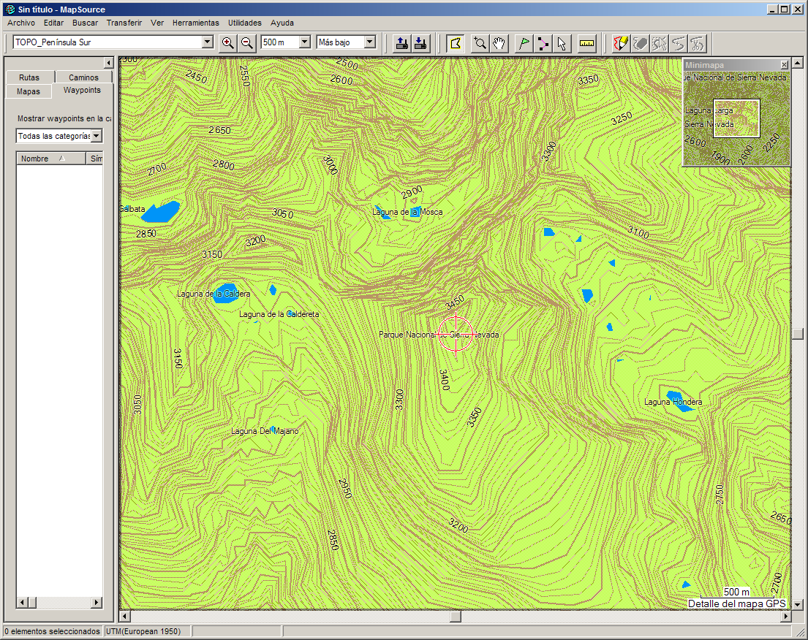Click the Laguna de la Caldera label
The width and height of the screenshot is (808, 640).
coord(214,294)
